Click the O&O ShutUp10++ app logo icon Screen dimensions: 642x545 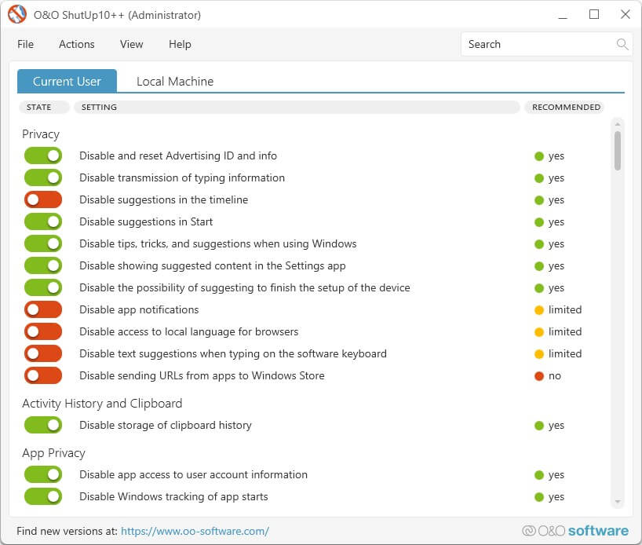pos(17,14)
